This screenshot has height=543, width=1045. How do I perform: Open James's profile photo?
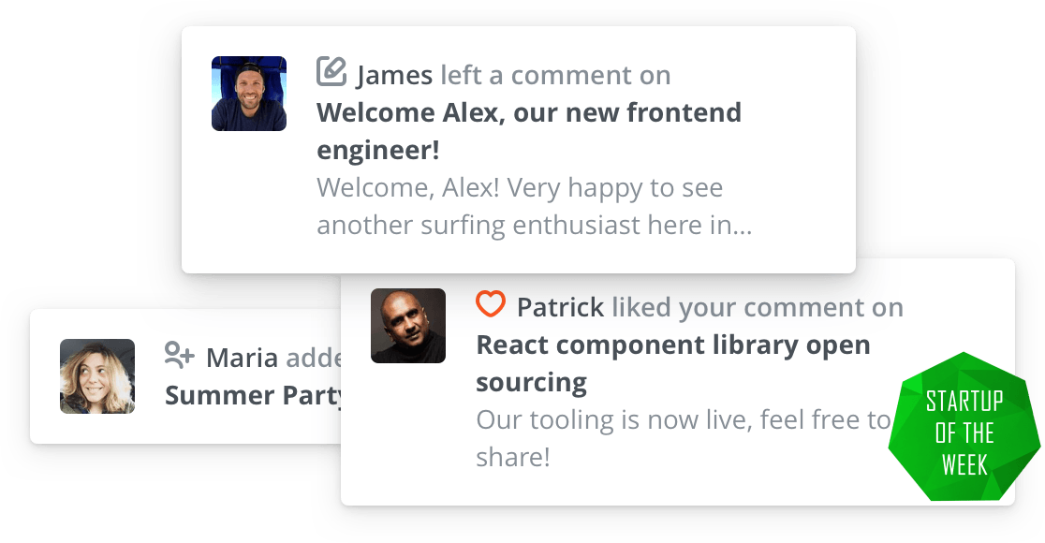249,94
